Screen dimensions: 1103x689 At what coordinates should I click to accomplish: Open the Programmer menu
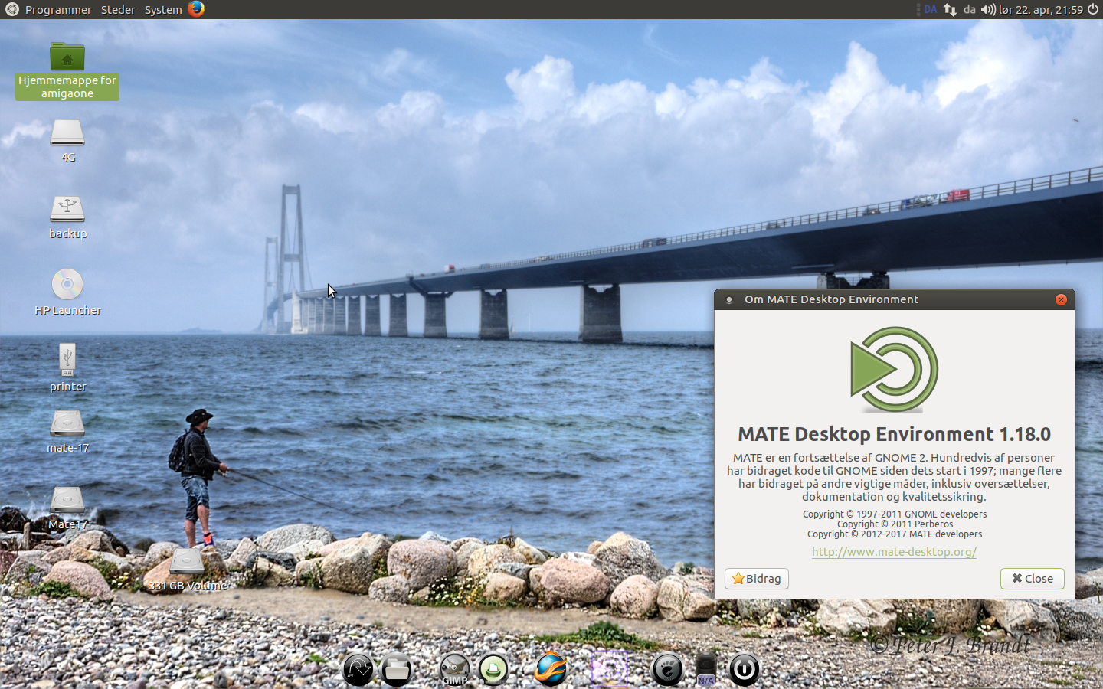pyautogui.click(x=57, y=10)
